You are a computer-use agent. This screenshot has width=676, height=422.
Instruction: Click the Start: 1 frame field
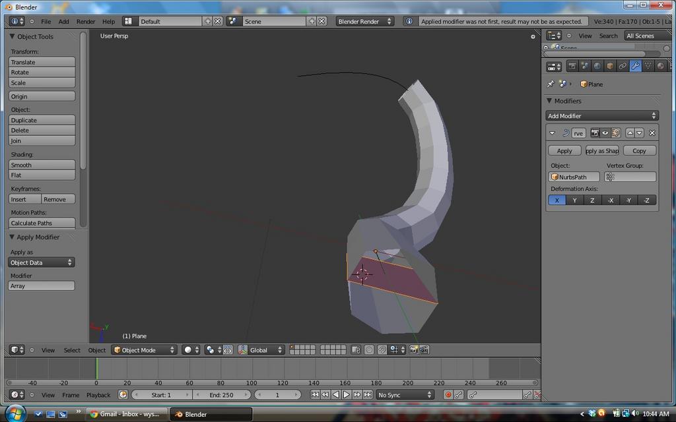(161, 395)
